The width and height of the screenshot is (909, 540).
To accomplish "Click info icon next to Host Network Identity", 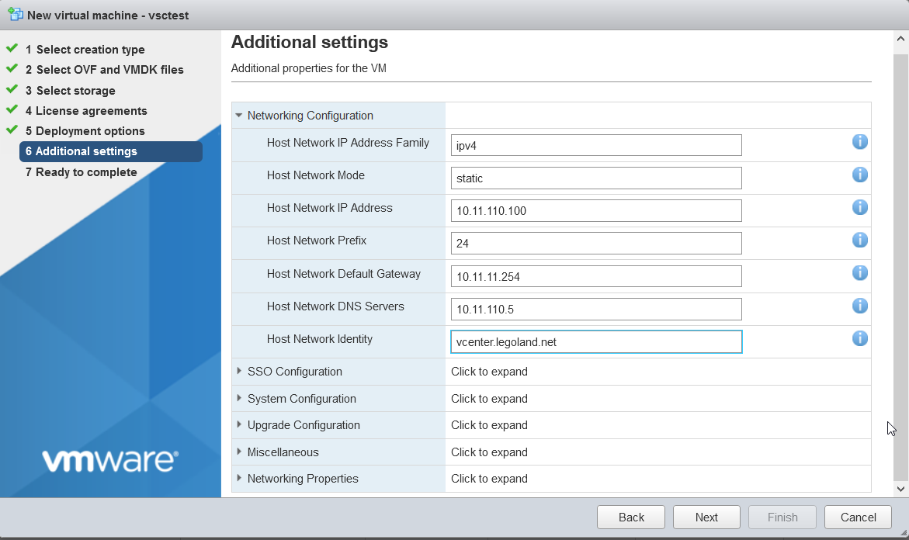I will coord(859,338).
